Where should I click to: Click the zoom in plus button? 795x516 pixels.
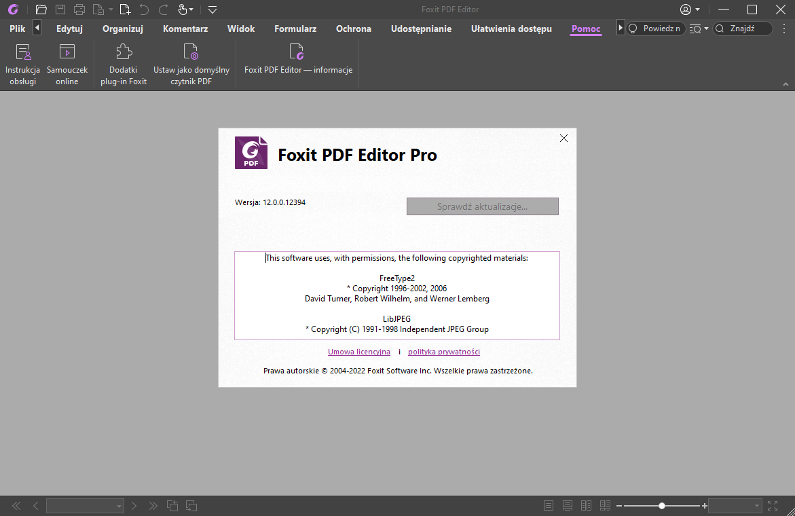point(704,506)
